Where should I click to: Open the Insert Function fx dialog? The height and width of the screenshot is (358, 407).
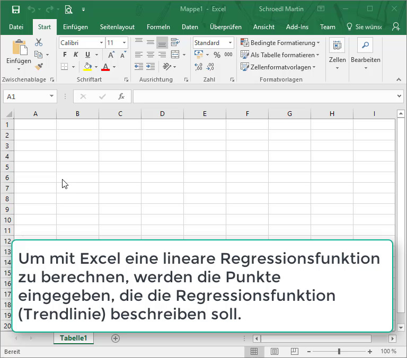tap(121, 96)
